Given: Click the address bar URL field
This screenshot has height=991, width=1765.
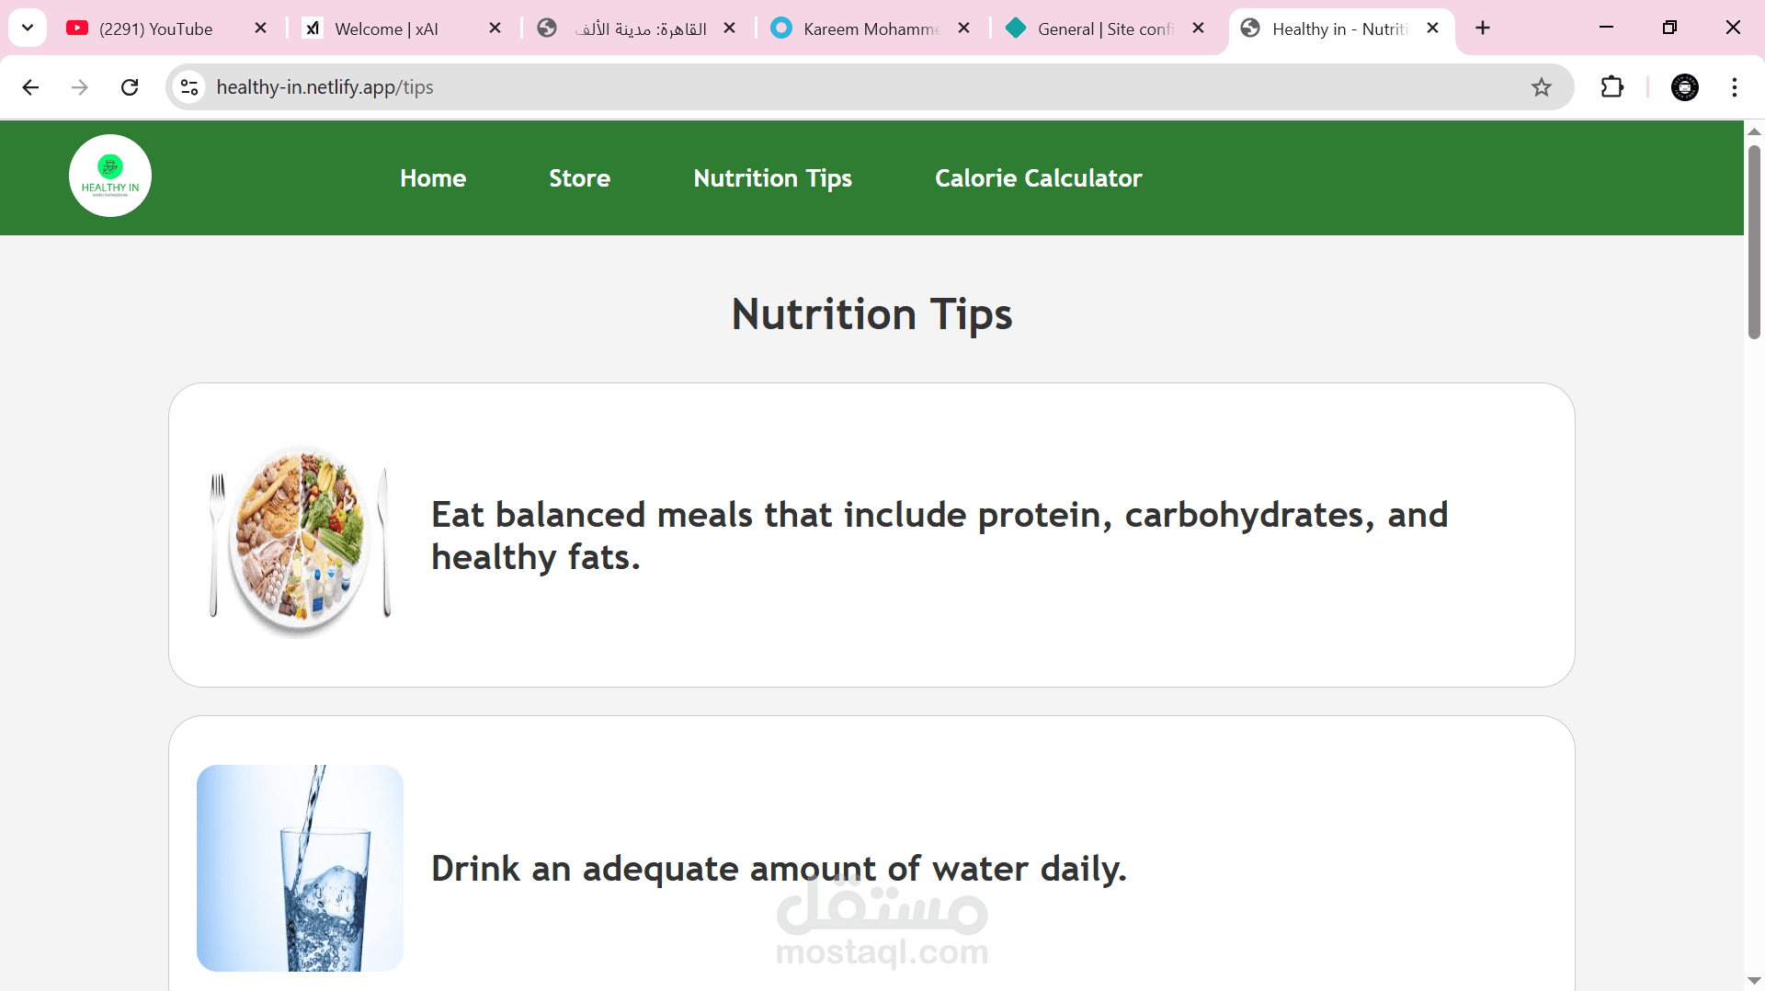Looking at the screenshot, I should (827, 87).
